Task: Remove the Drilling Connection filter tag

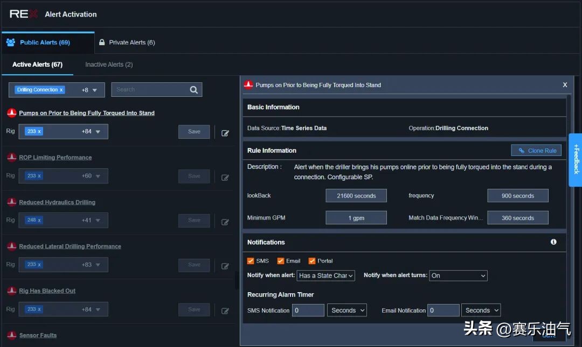Action: coord(61,90)
